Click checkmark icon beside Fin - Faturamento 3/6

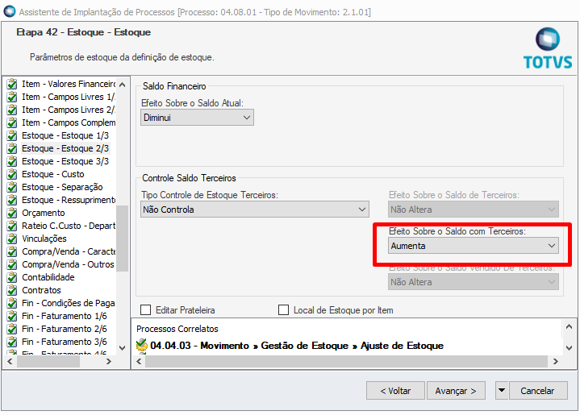point(12,342)
